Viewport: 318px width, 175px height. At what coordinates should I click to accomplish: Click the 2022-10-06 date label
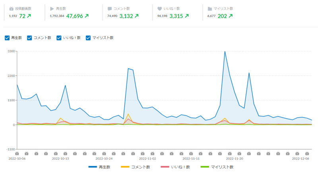(x=17, y=159)
